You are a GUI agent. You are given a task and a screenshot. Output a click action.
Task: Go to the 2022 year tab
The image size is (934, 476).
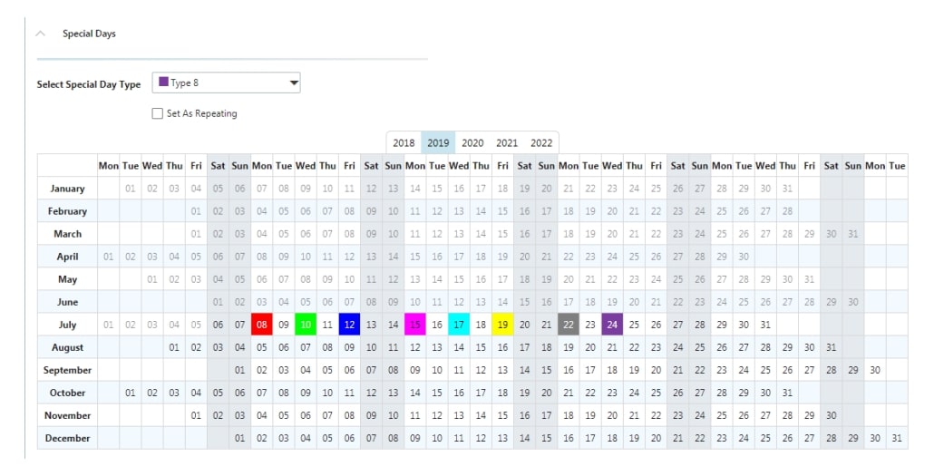click(541, 143)
